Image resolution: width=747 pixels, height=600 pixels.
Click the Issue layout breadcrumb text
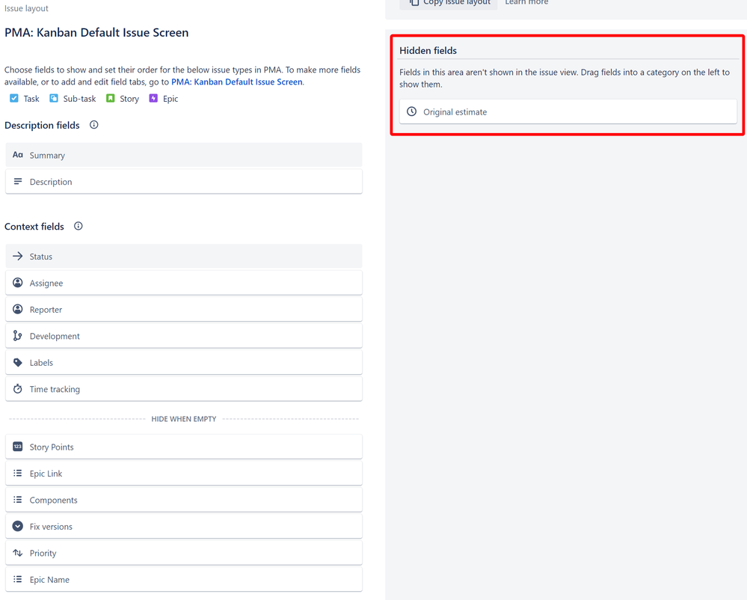[x=27, y=8]
